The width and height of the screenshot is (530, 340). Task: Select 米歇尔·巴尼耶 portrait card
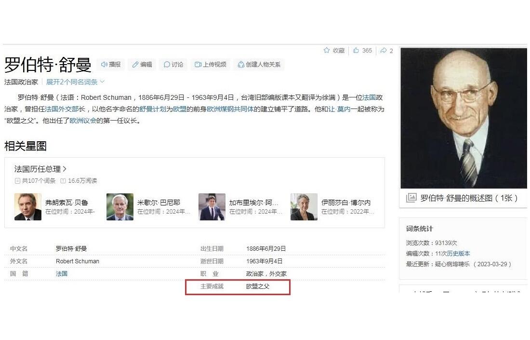click(120, 207)
